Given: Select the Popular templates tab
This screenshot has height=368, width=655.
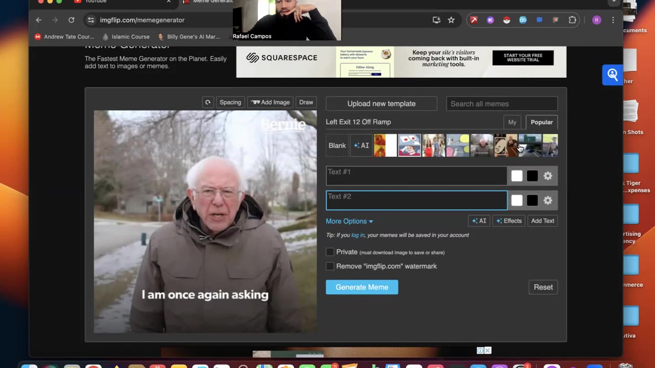Looking at the screenshot, I should (x=541, y=122).
